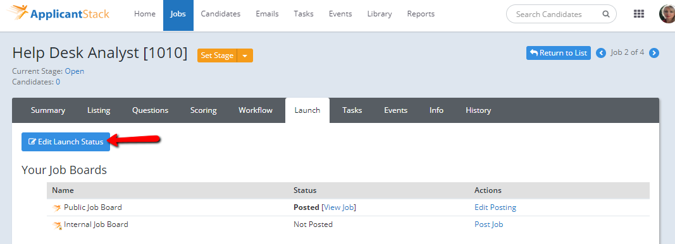Open the Emails menu
This screenshot has width=675, height=244.
268,14
